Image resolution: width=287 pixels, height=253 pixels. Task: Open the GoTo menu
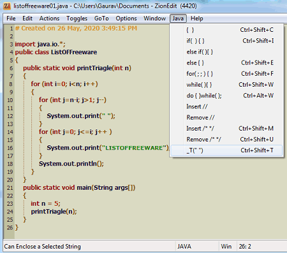[101, 18]
